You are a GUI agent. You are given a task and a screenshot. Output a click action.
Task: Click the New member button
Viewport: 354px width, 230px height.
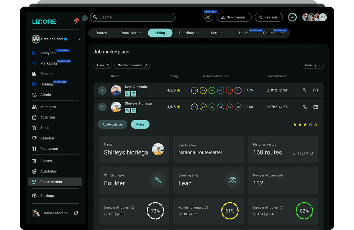point(234,17)
